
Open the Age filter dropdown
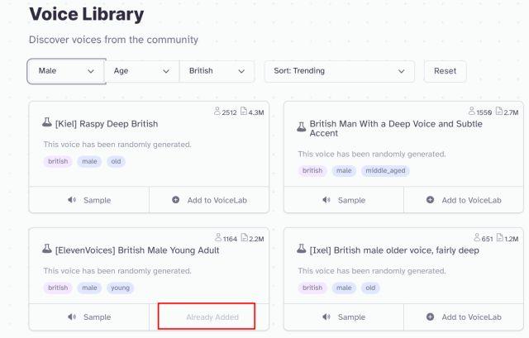point(141,71)
